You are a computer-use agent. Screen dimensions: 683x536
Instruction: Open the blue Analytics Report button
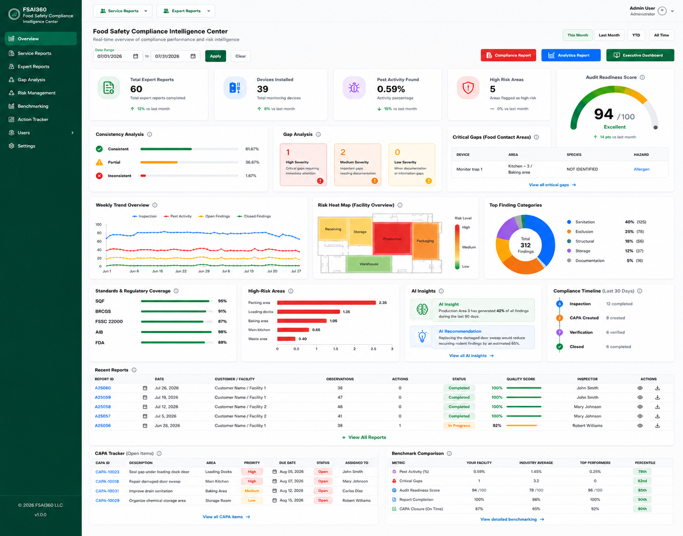pyautogui.click(x=571, y=55)
